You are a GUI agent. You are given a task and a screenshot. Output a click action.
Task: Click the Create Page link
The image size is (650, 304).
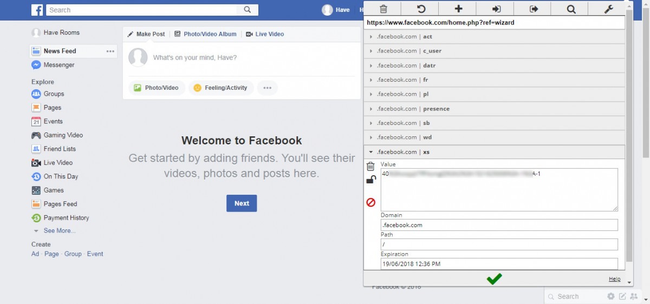[x=52, y=254]
